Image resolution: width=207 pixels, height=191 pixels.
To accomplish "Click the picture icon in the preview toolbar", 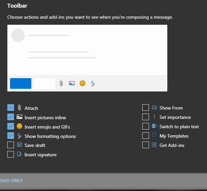I will 72,83.
